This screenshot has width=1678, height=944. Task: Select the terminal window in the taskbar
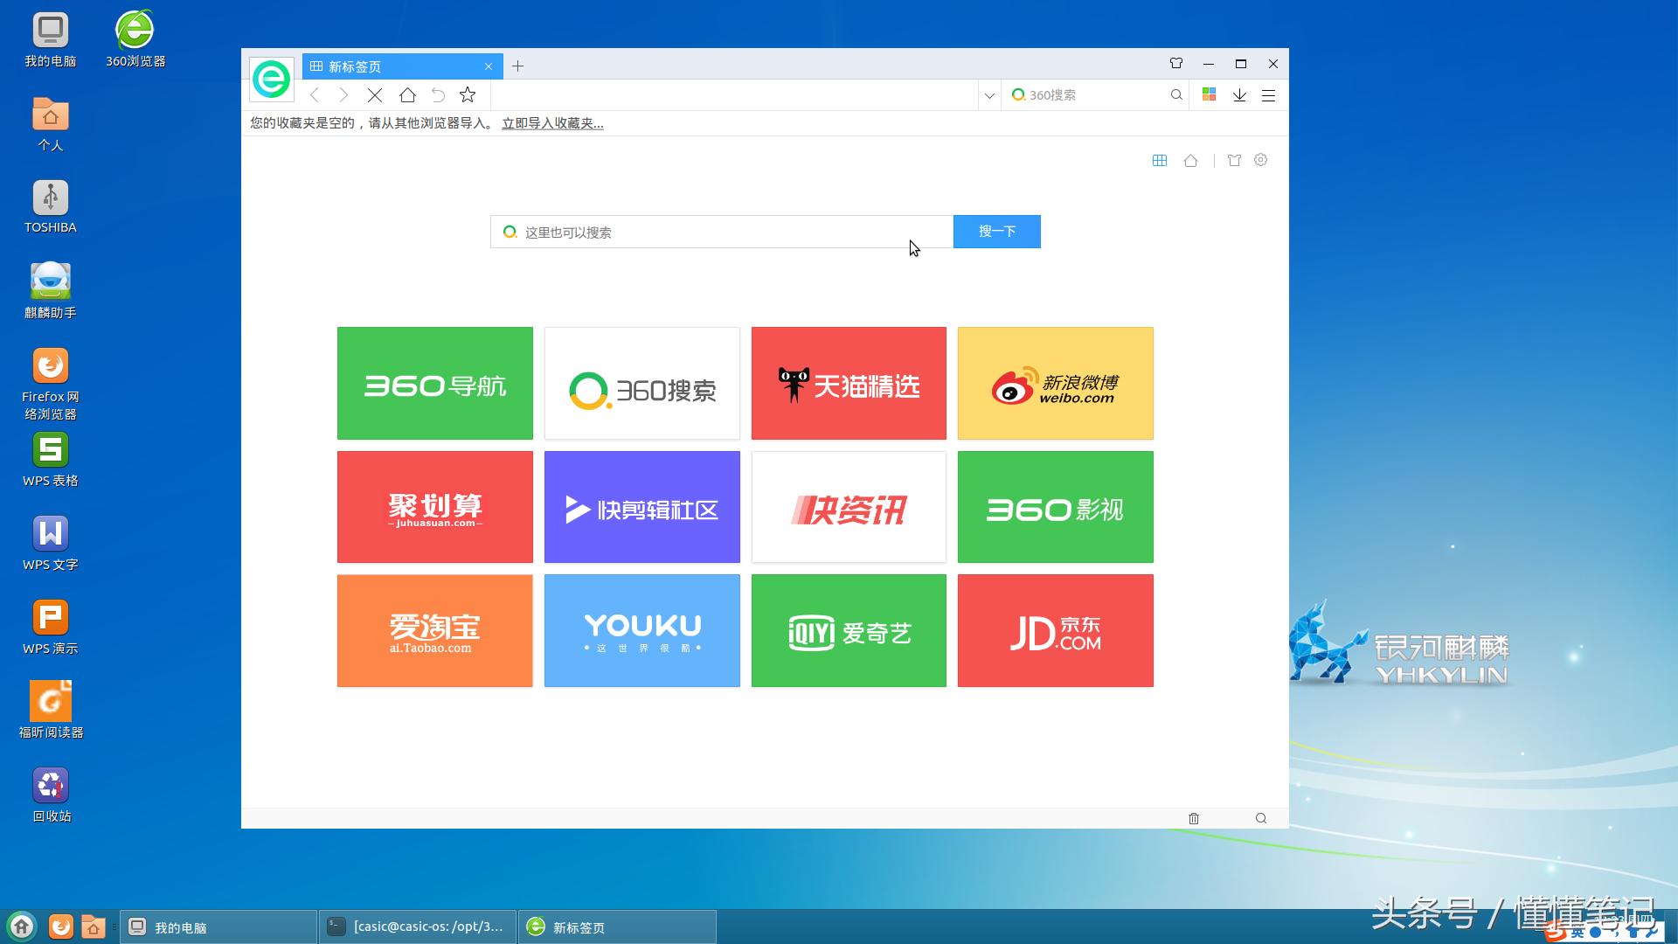(x=418, y=927)
